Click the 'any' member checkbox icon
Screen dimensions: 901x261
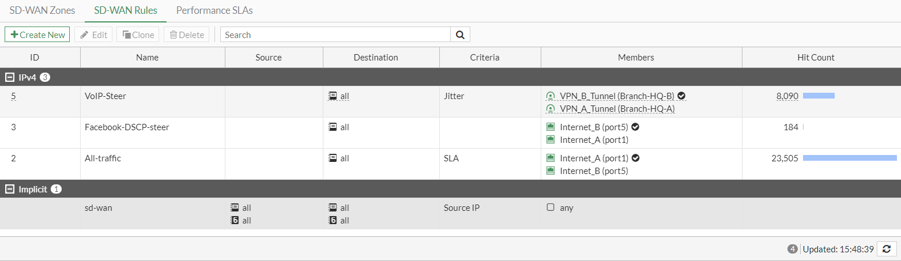pos(550,208)
